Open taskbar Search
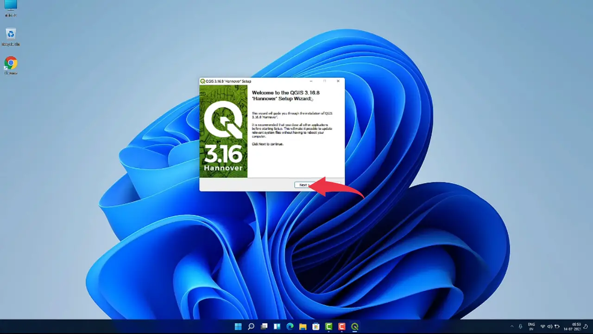This screenshot has height=334, width=593. point(251,327)
